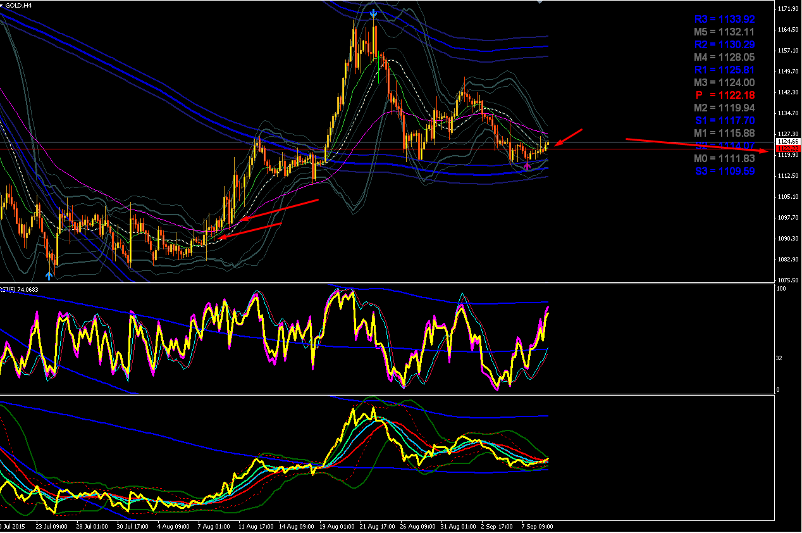The height and width of the screenshot is (533, 802).
Task: Select the magenta up-arrow signal near latest candles
Action: [527, 166]
